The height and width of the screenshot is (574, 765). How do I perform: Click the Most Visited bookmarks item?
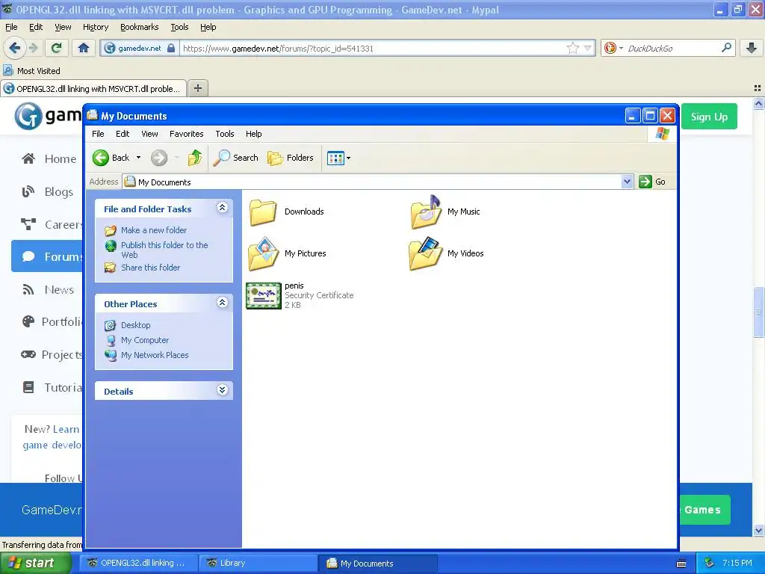31,71
